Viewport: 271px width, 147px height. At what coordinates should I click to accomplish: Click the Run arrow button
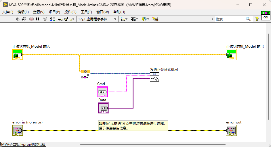click(x=18, y=19)
